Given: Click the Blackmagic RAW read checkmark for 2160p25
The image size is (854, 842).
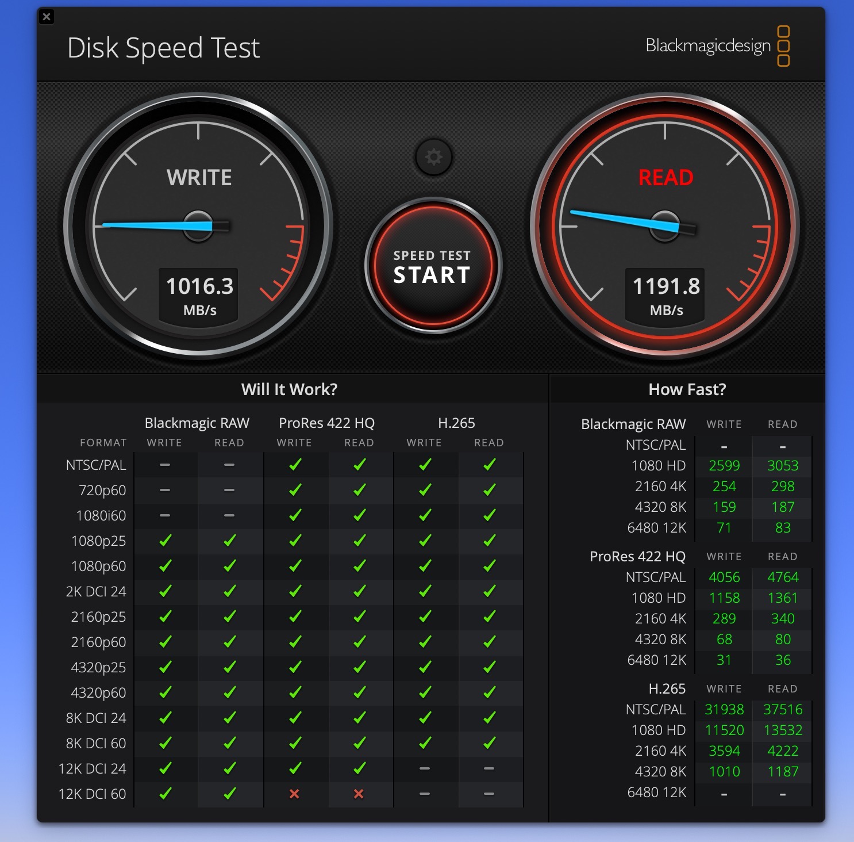Looking at the screenshot, I should coord(230,617).
